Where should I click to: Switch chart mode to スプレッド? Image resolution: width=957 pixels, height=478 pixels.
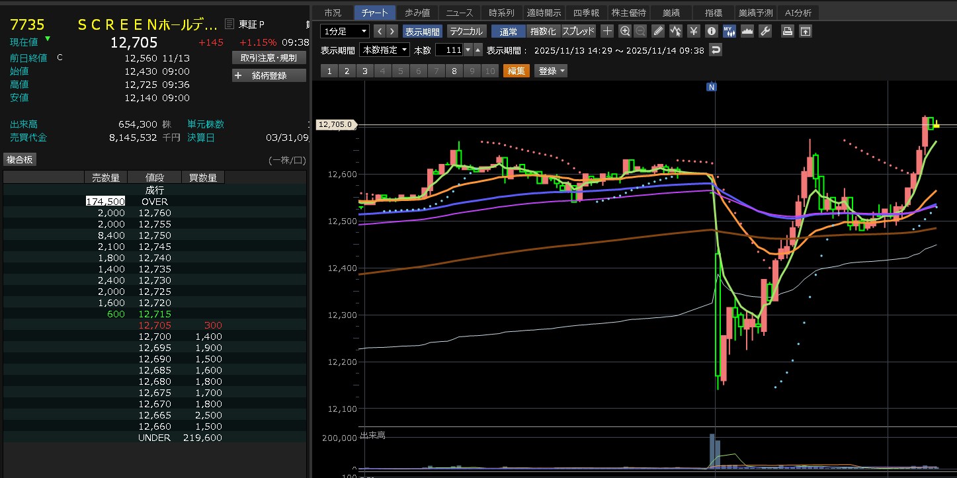tap(579, 31)
